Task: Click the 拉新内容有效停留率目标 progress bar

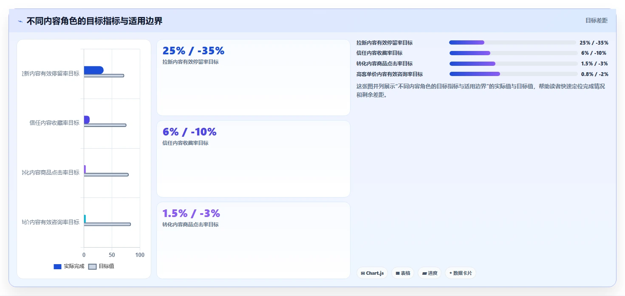Action: pos(512,42)
